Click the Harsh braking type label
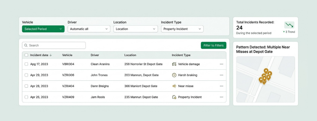317x121 pixels. tap(188, 75)
